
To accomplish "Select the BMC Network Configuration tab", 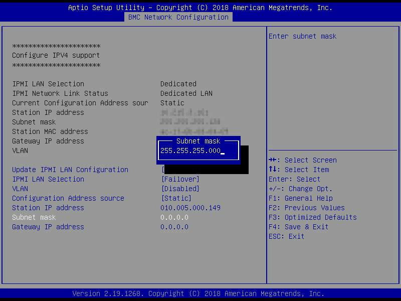I will click(x=178, y=17).
